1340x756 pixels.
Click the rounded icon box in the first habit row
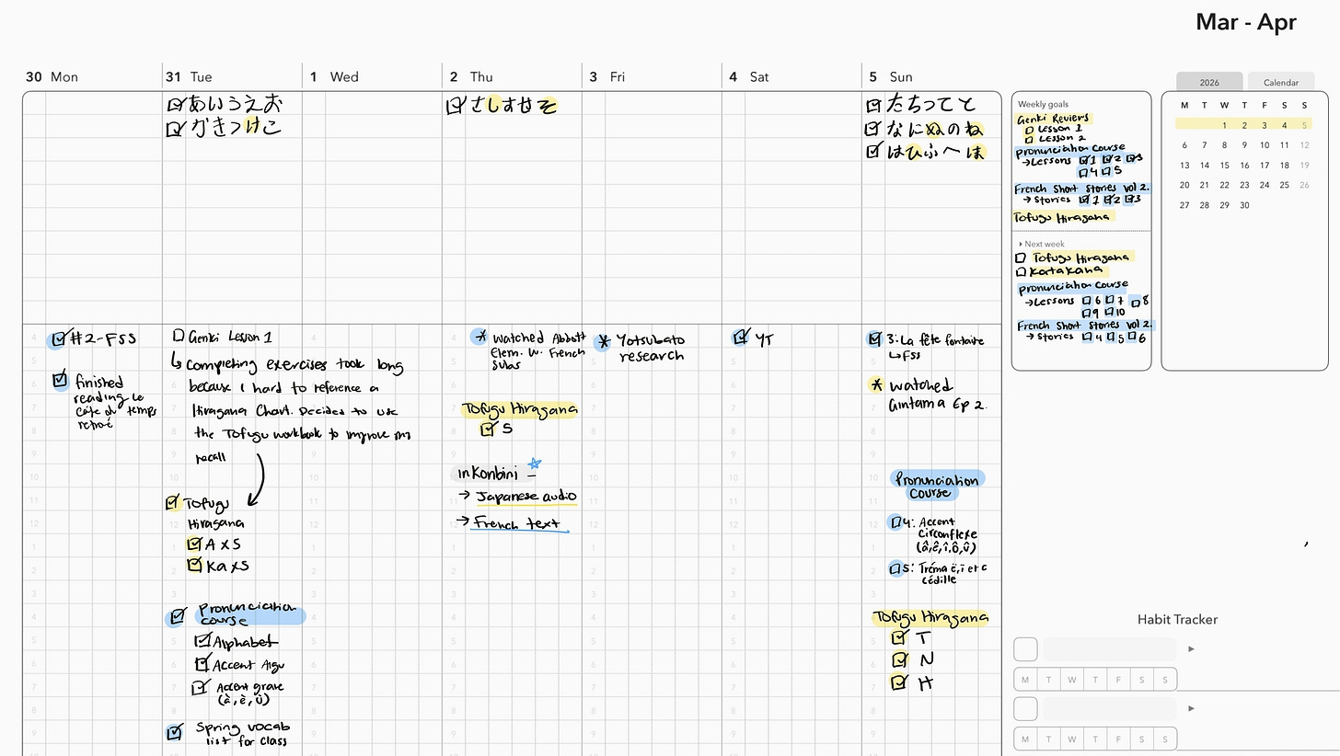(x=1025, y=648)
